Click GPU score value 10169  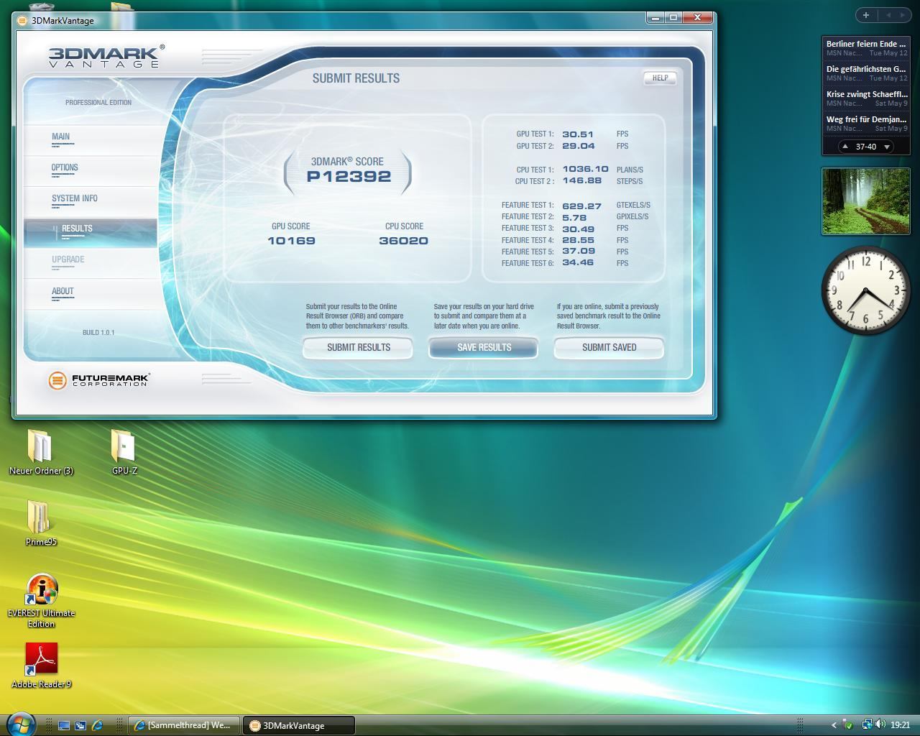(291, 241)
